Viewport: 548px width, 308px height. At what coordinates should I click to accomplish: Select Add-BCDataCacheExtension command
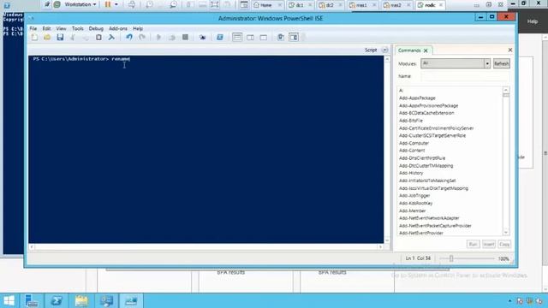coord(426,113)
